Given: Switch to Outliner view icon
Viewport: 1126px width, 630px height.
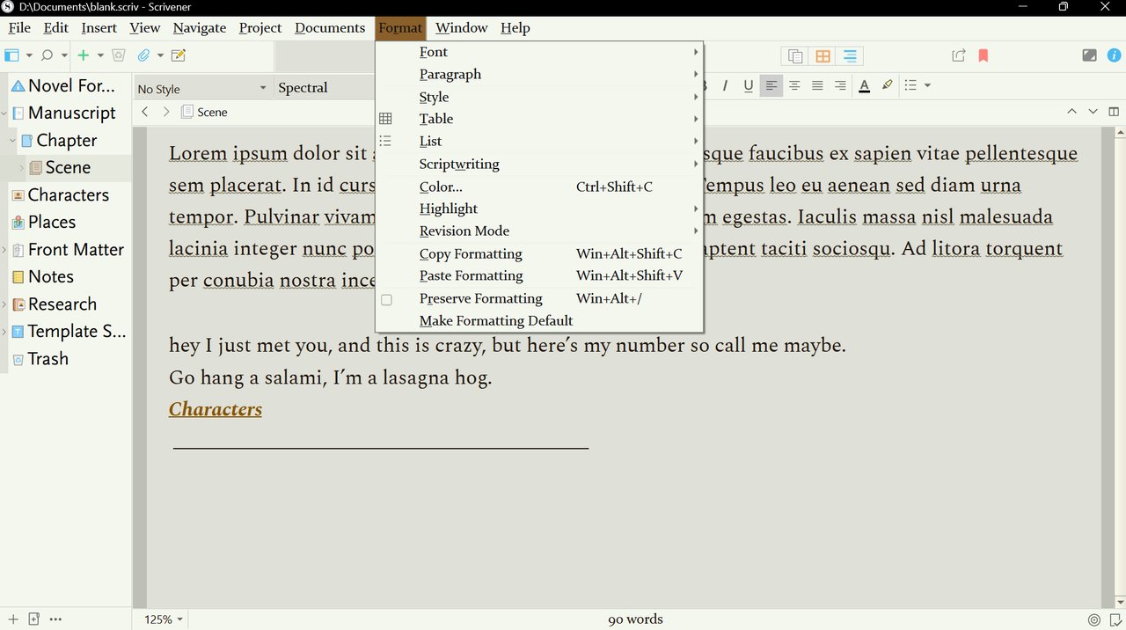Looking at the screenshot, I should (850, 56).
